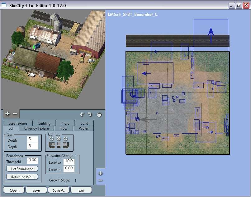Select the middle Corners radio button
This screenshot has height=197, width=251.
click(x=59, y=139)
